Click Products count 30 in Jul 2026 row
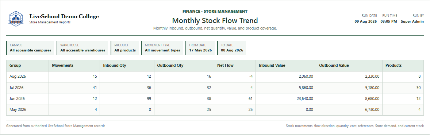The width and height of the screenshot is (430, 135). [x=403, y=88]
